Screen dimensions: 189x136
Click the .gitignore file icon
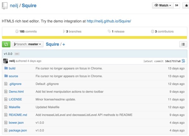point(6,84)
